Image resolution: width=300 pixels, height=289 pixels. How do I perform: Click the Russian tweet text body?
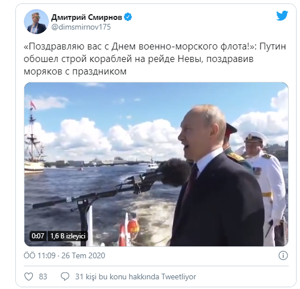155,59
